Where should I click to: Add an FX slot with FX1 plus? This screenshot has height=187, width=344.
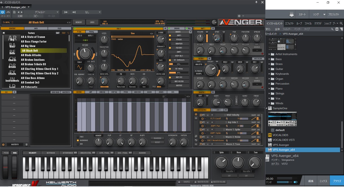click(x=15, y=92)
